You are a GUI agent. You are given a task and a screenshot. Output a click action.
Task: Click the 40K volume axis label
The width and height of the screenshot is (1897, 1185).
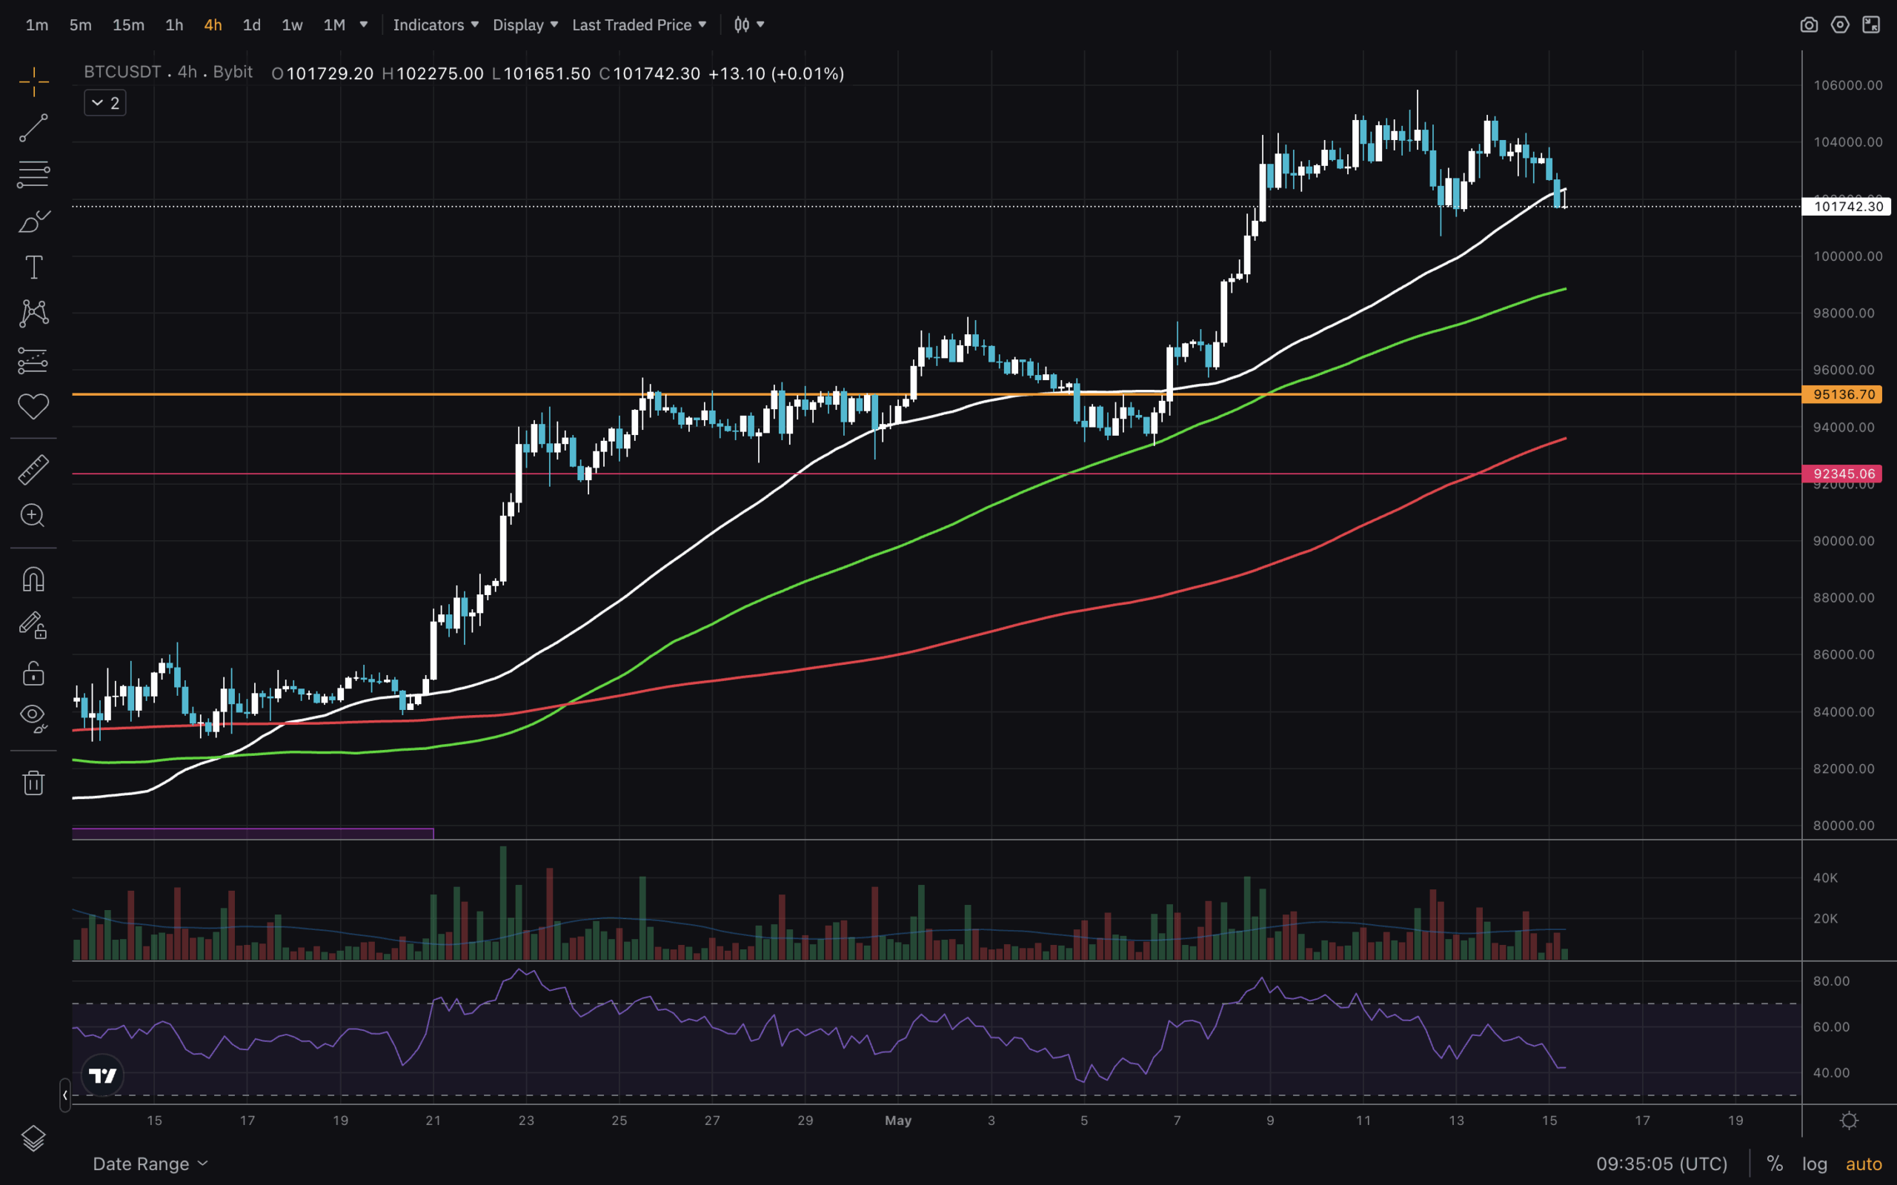(x=1825, y=877)
